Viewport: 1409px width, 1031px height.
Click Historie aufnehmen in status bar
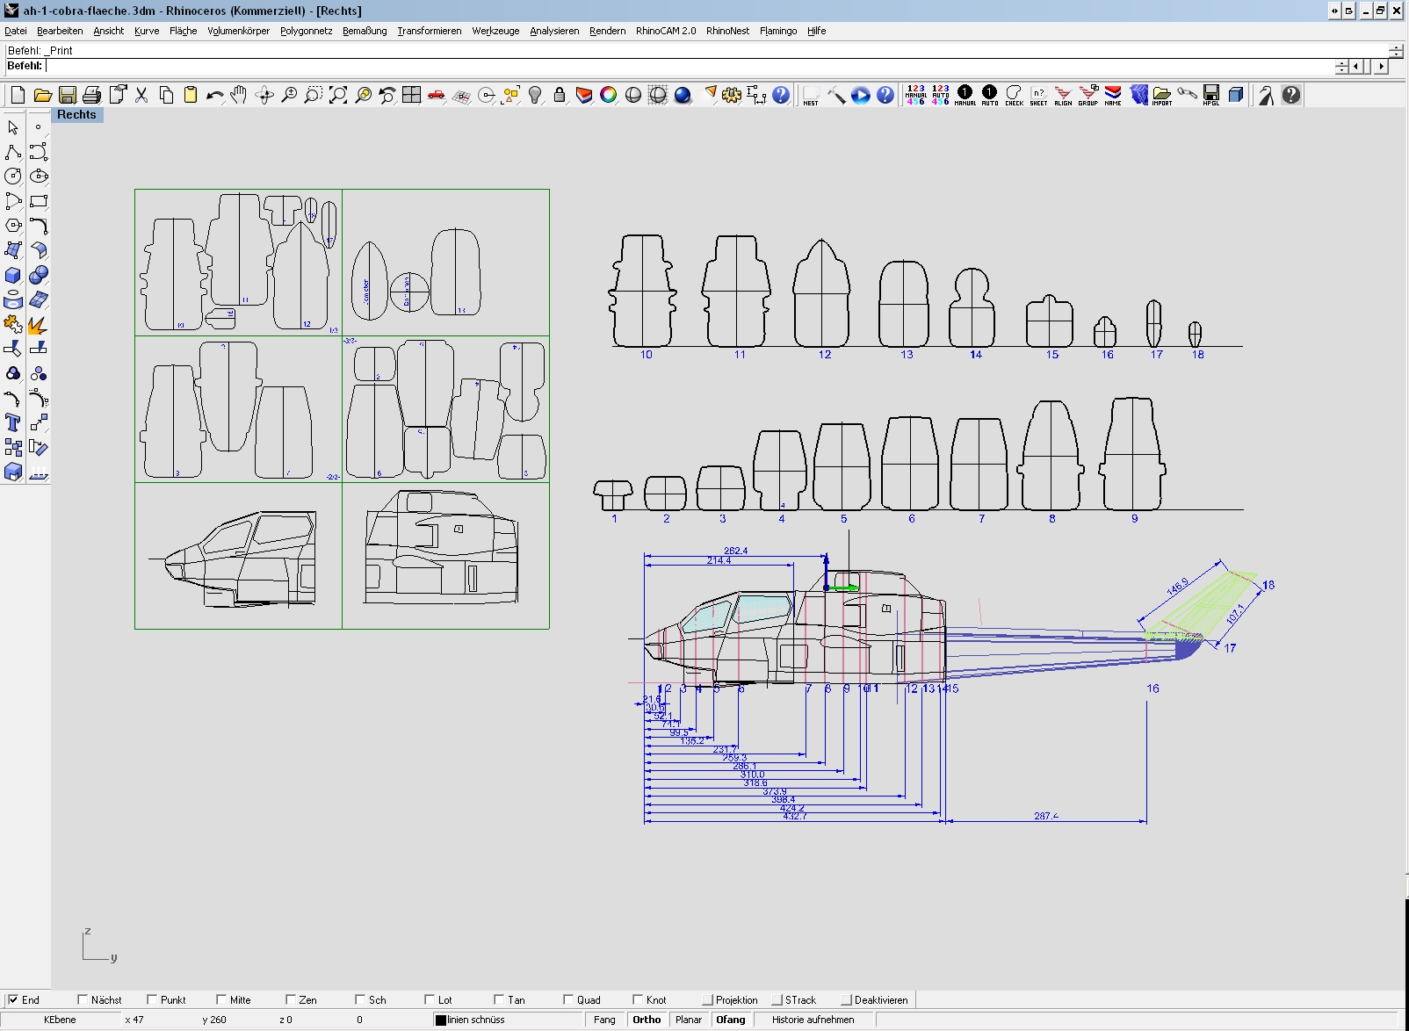813,1020
